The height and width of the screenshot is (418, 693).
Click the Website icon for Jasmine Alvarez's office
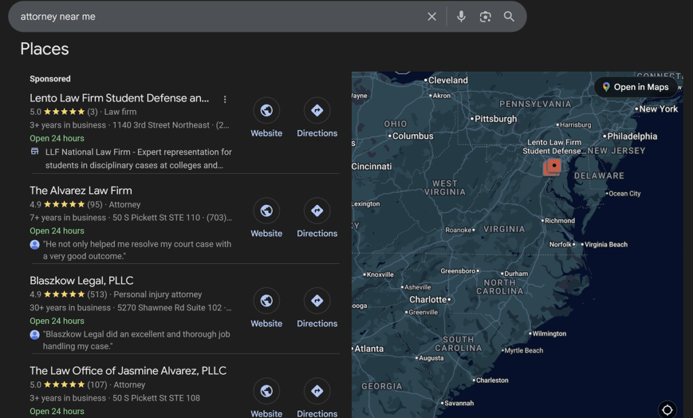(x=266, y=391)
